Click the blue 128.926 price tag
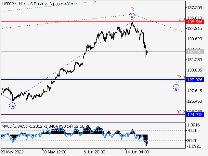 [195, 80]
